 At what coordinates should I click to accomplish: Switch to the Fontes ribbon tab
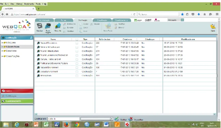[64, 20]
